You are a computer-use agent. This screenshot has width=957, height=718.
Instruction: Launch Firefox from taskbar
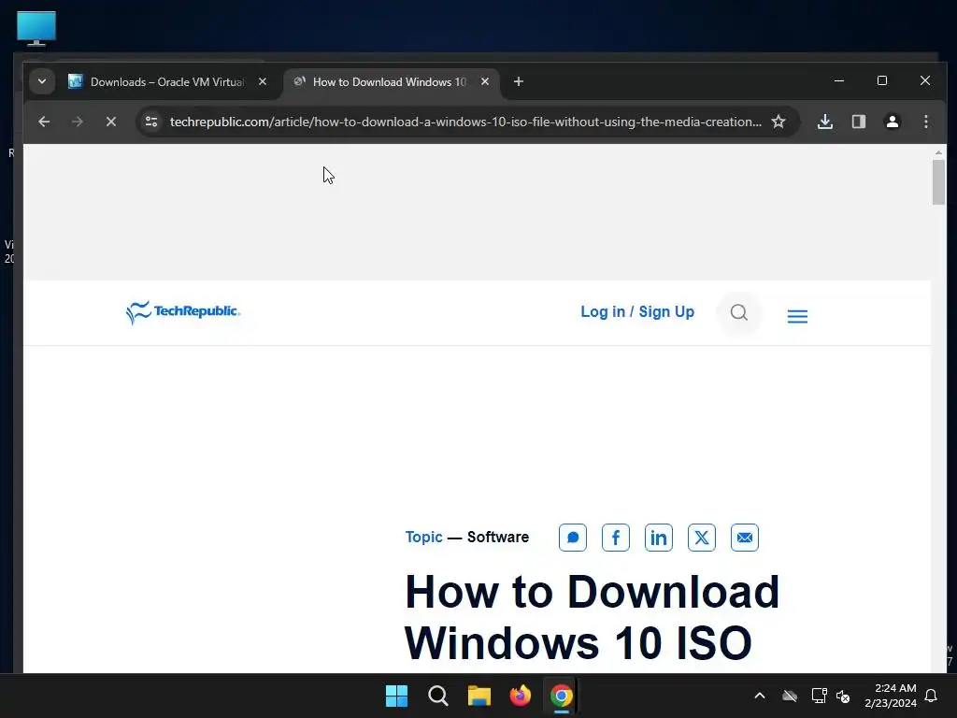pos(520,696)
